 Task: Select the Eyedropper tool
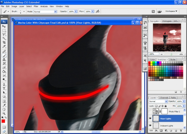[4, 105]
